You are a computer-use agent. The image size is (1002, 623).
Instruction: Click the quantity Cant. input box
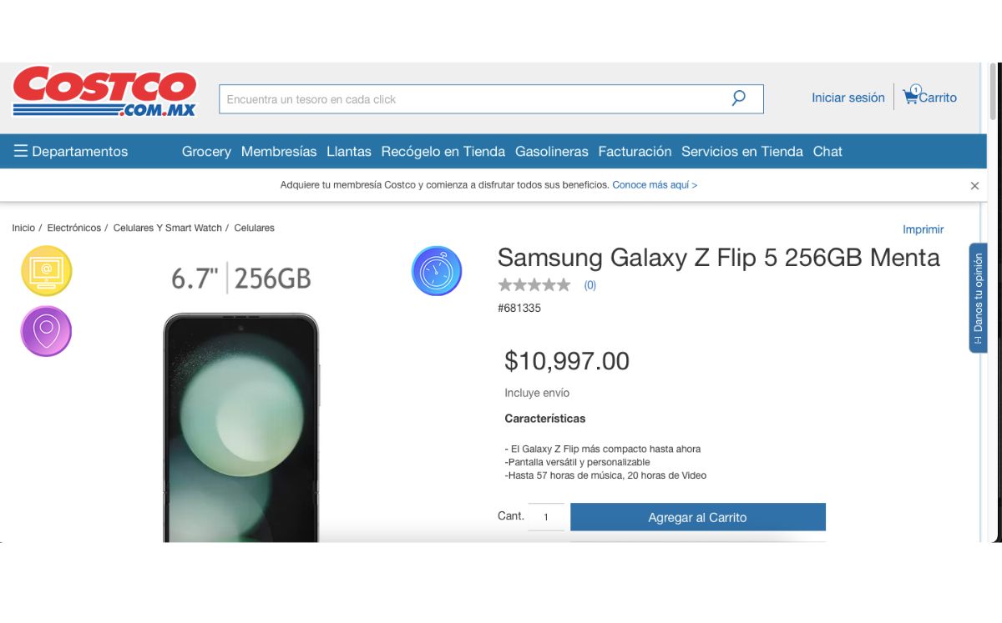point(546,517)
